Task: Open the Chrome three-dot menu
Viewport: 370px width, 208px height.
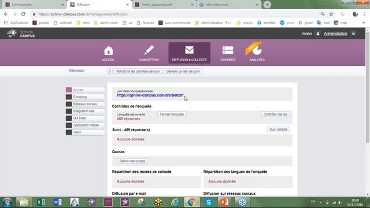Action: click(x=364, y=14)
